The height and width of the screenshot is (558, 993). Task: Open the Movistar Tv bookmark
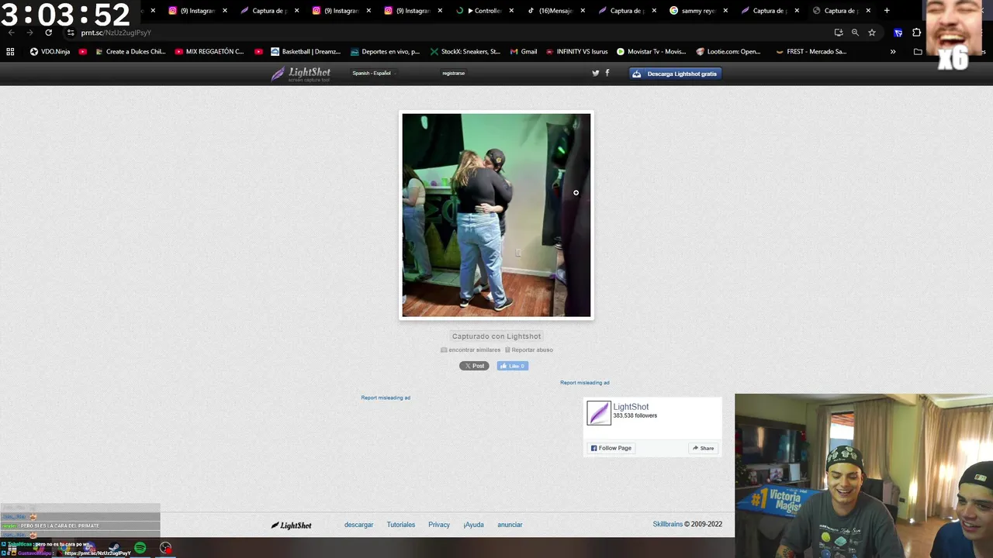(652, 52)
